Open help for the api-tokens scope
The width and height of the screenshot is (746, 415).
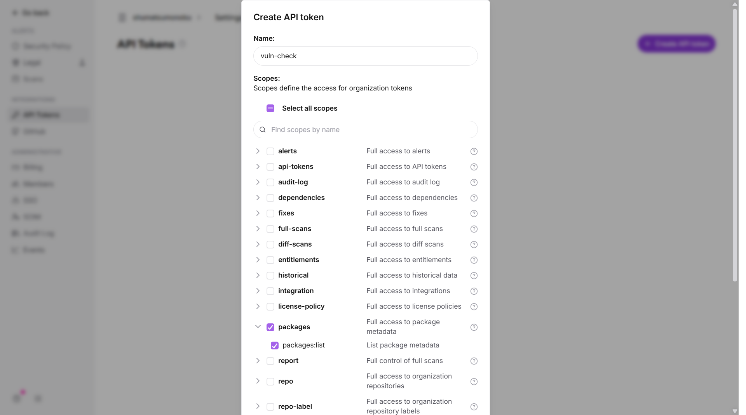tap(474, 167)
